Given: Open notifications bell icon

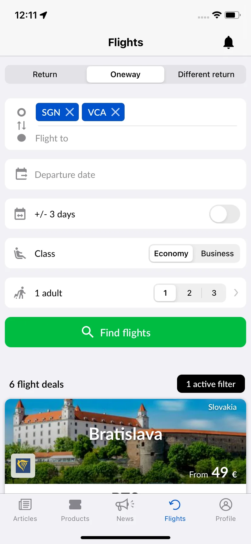Looking at the screenshot, I should click(229, 42).
